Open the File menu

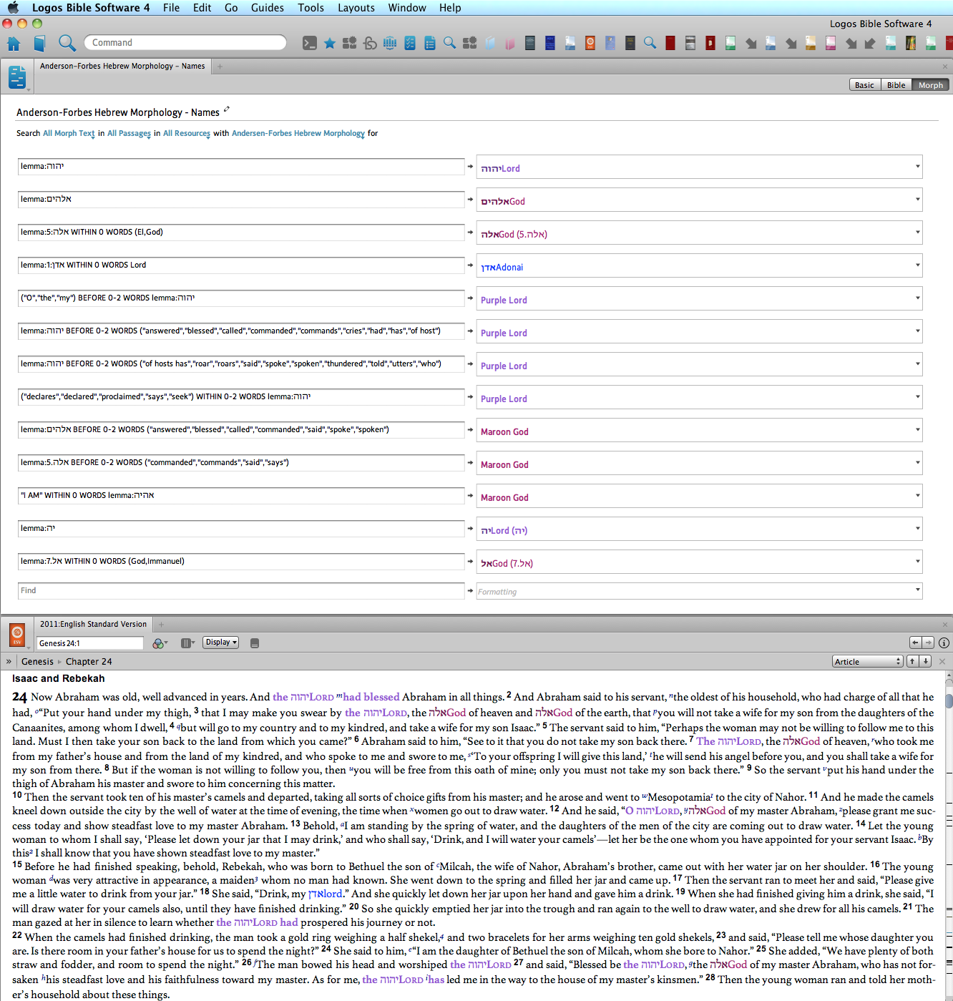[x=171, y=8]
